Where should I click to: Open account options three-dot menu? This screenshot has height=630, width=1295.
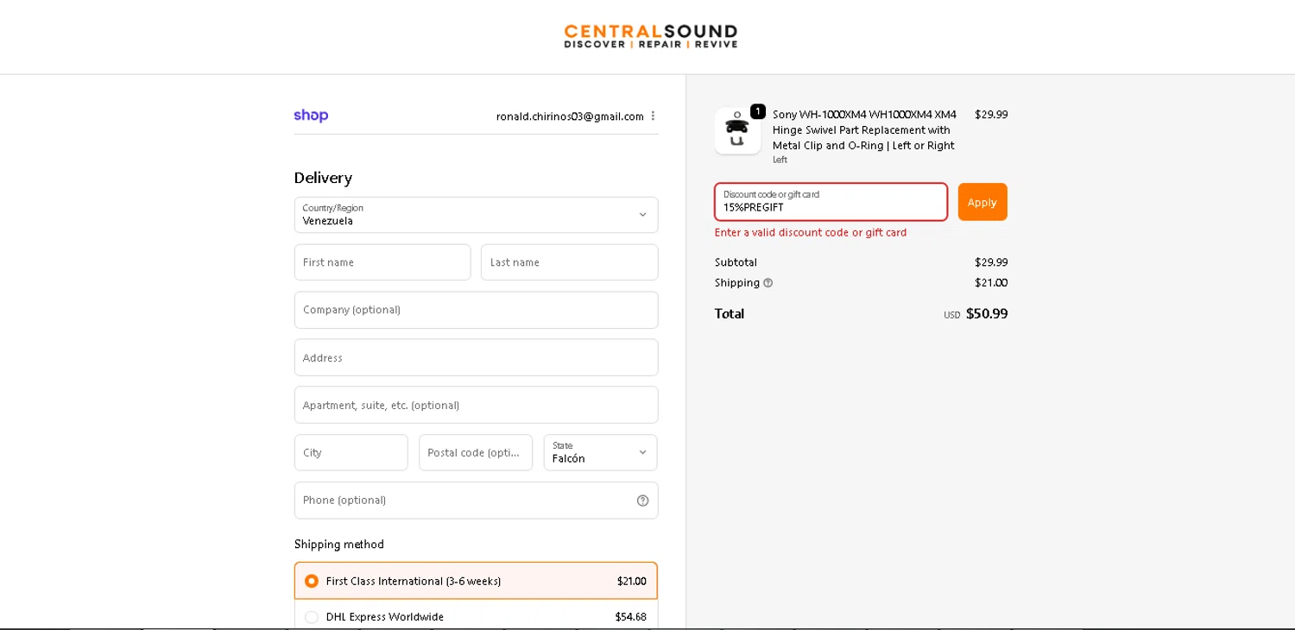coord(653,116)
